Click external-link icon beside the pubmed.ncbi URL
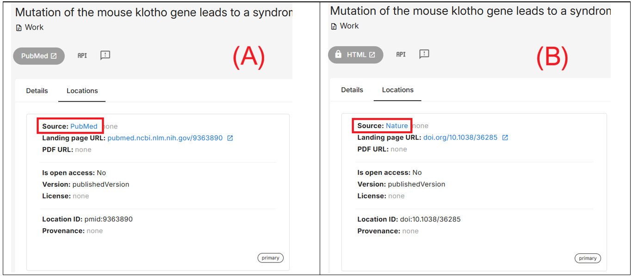 click(230, 138)
